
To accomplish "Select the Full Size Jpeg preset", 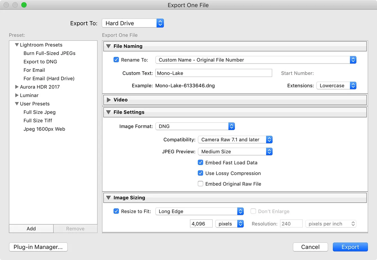I will 40,112.
